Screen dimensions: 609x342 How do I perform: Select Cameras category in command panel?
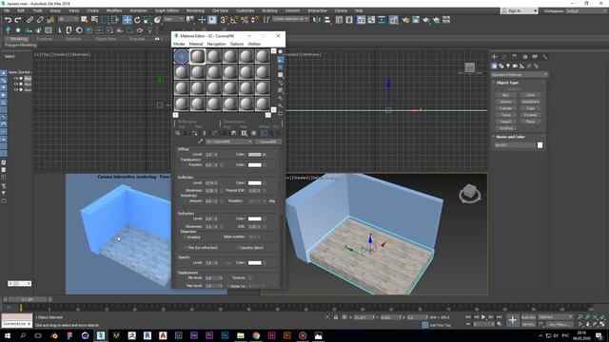pyautogui.click(x=515, y=66)
